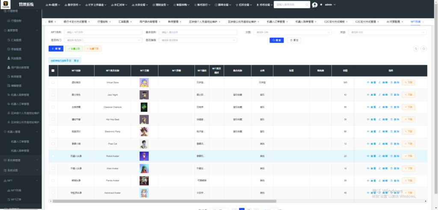The image size is (438, 210).
Task: Click the round search toggle icon above table
Action: click(424, 49)
